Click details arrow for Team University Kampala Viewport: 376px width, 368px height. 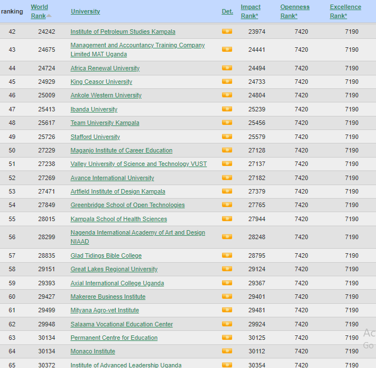tap(227, 123)
